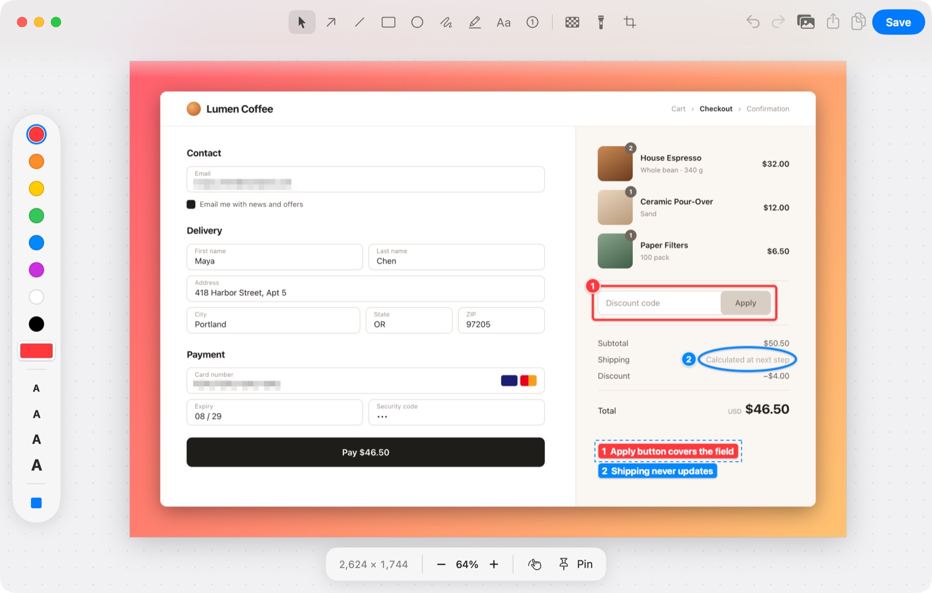Zoom in with the plus button
The image size is (932, 593).
click(494, 564)
